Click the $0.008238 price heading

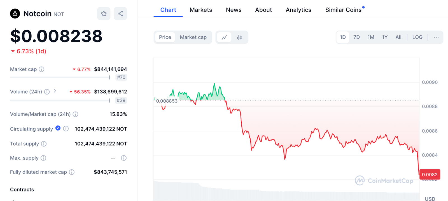56,36
